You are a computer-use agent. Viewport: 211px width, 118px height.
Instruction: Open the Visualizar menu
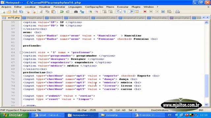coord(45,7)
